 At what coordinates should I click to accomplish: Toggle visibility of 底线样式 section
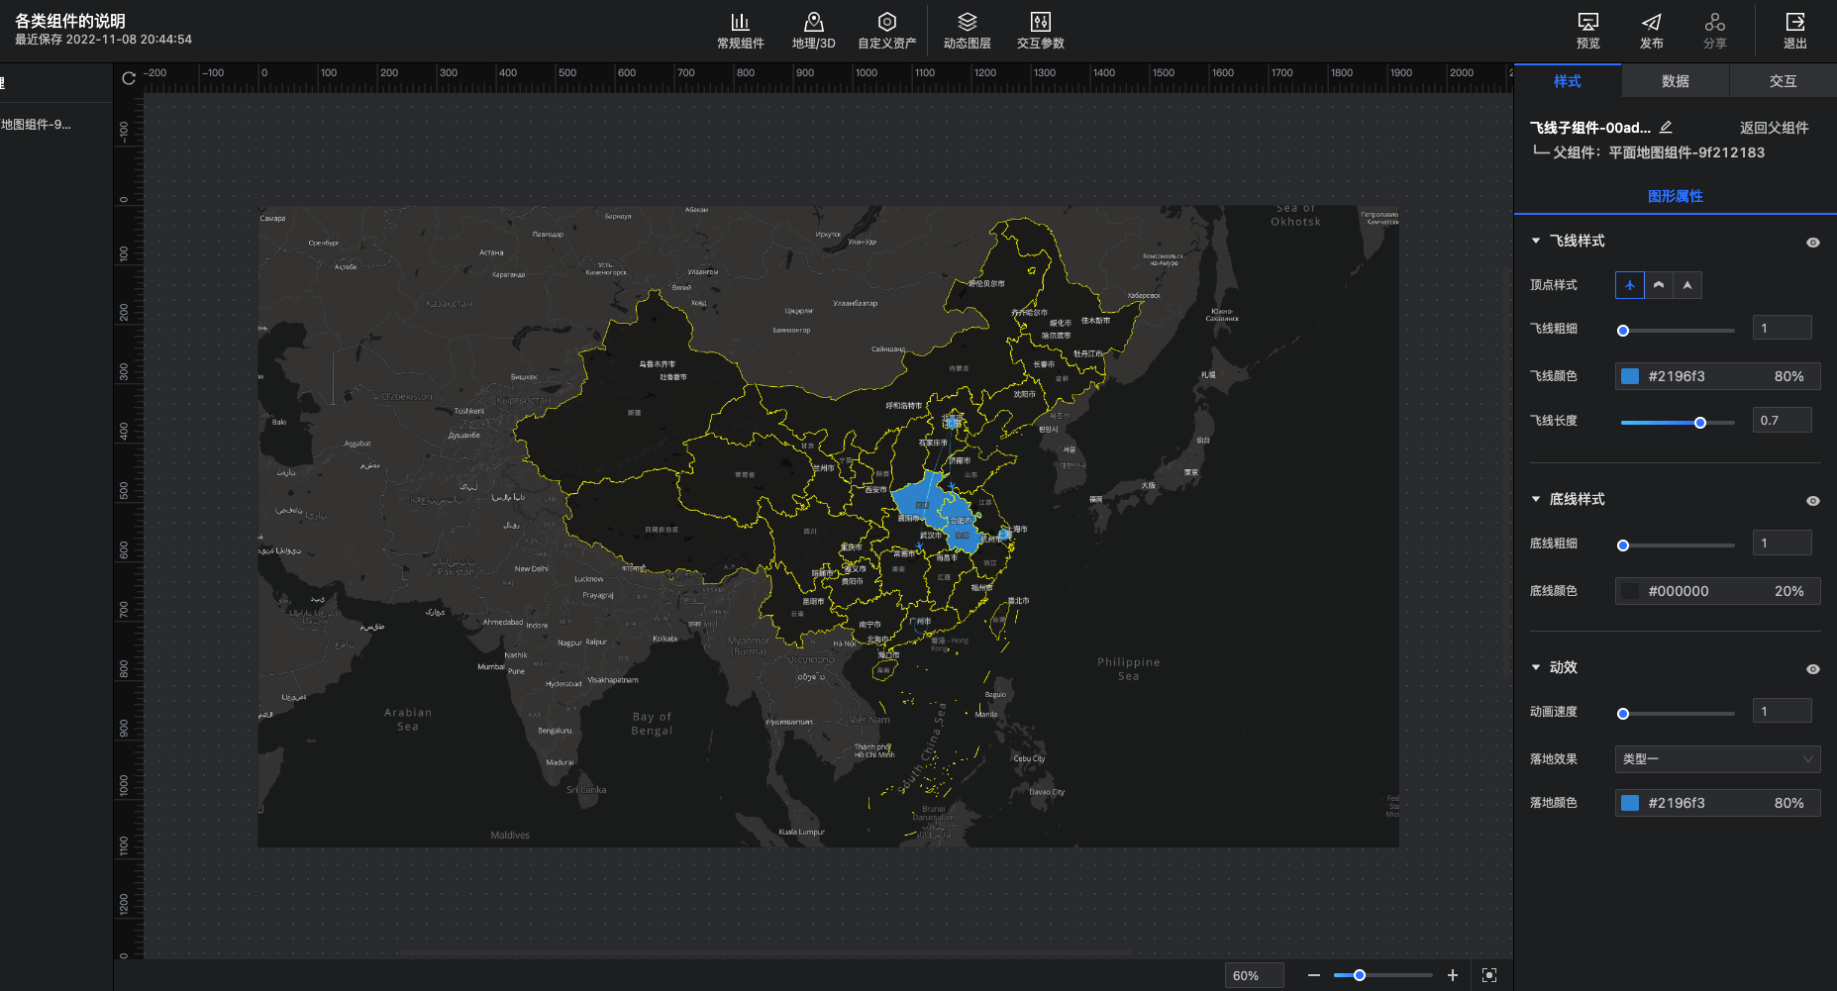tap(1812, 501)
